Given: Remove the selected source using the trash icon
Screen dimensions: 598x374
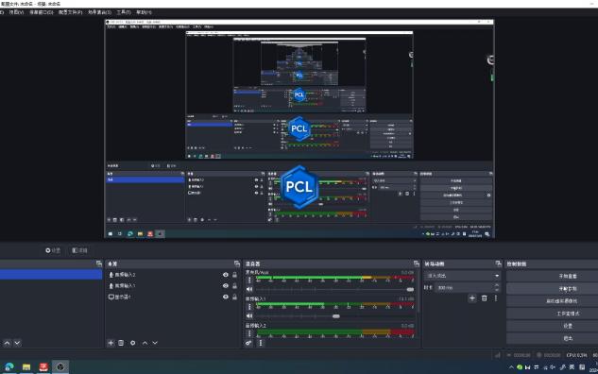Looking at the screenshot, I should [121, 343].
